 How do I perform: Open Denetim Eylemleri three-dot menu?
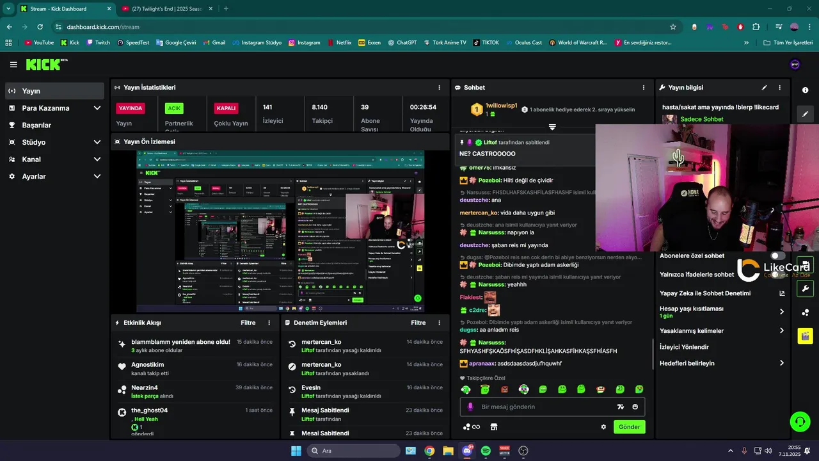(439, 323)
